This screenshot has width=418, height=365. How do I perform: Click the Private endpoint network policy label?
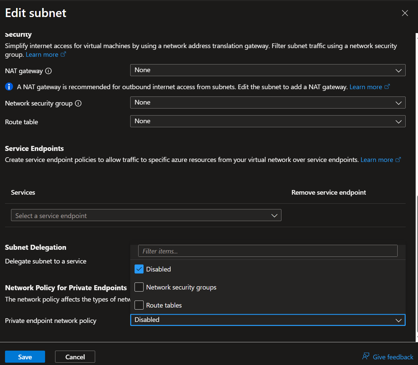click(x=51, y=321)
